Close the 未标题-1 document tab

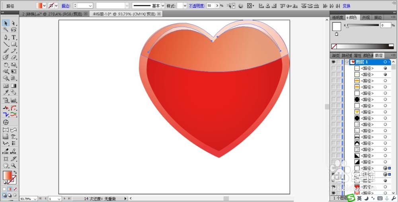pos(159,14)
